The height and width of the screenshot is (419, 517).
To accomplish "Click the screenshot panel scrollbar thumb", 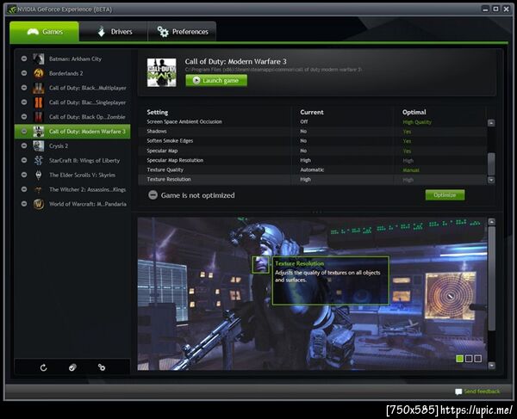I will point(492,279).
